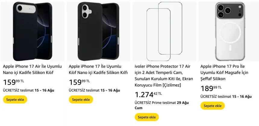
Task: View the ivoler tempered glass product image
Action: coord(164,31)
